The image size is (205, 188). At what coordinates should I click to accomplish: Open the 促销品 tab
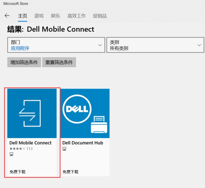tap(100, 16)
